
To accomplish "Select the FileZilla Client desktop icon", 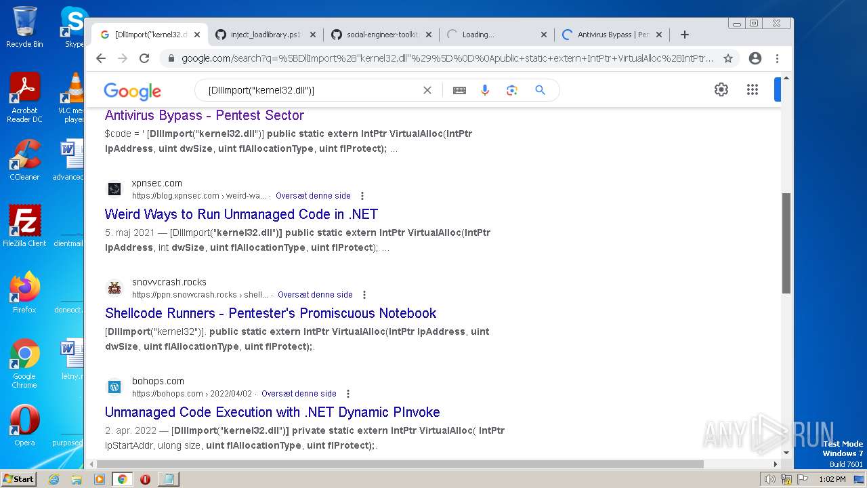I will coord(24,226).
